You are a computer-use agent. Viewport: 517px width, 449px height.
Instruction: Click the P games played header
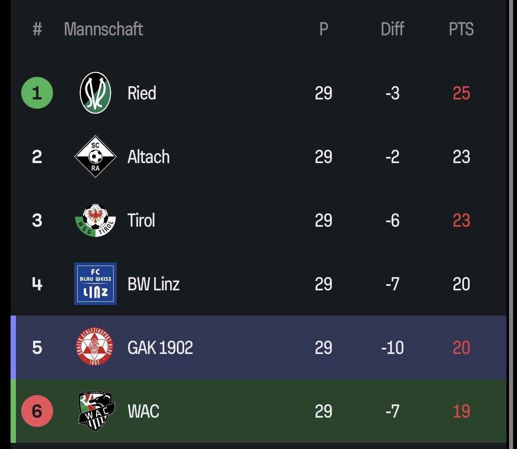click(323, 30)
